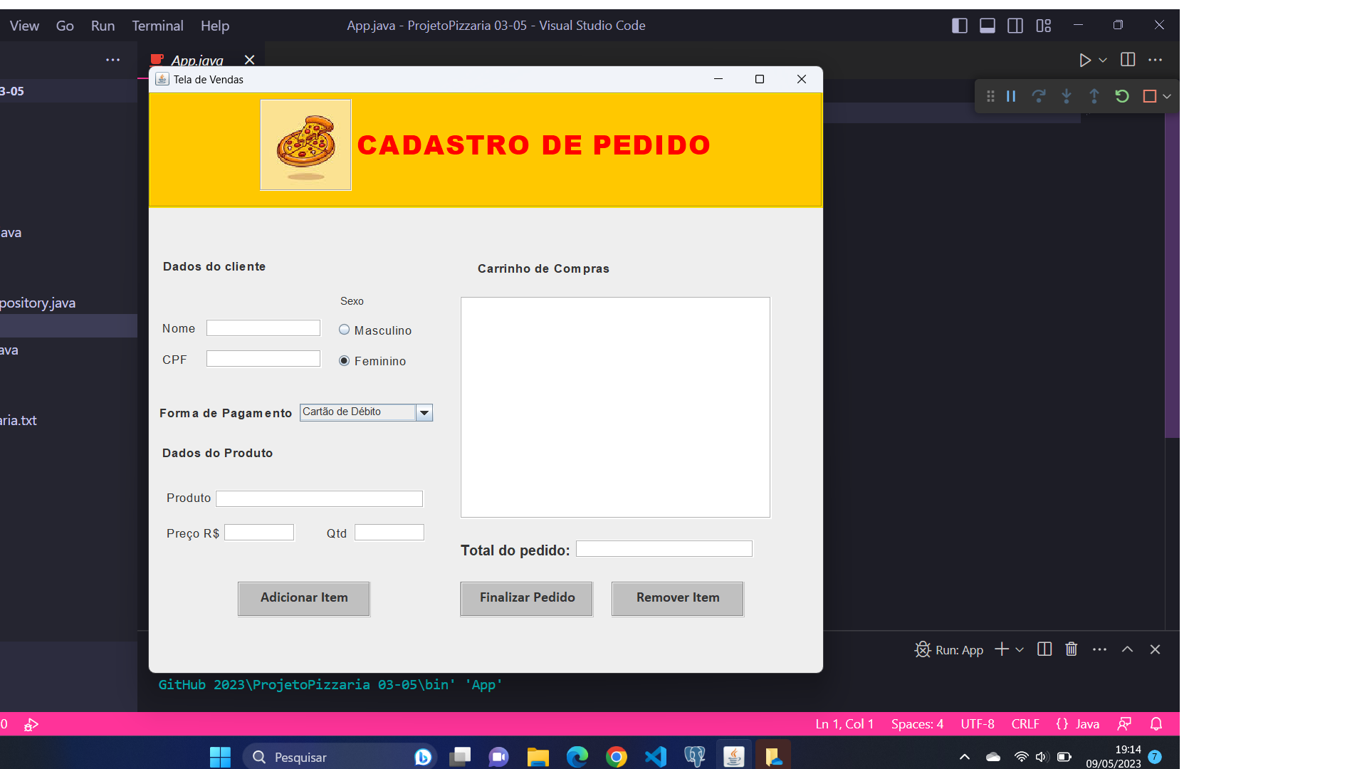The height and width of the screenshot is (769, 1367).
Task: Select the Feminino radio button
Action: [345, 361]
